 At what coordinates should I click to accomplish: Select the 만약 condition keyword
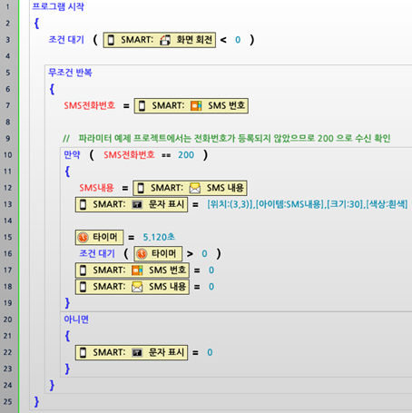point(72,155)
